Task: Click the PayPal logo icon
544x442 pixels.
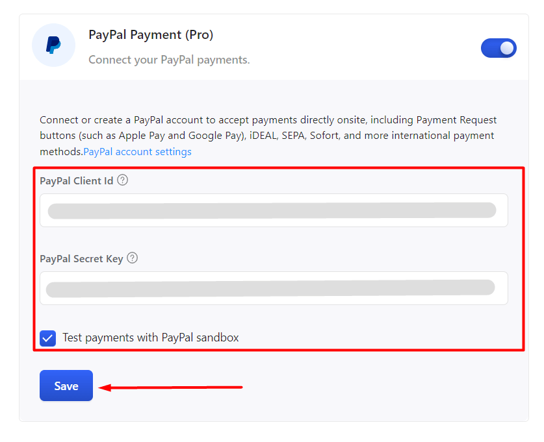Action: [53, 45]
